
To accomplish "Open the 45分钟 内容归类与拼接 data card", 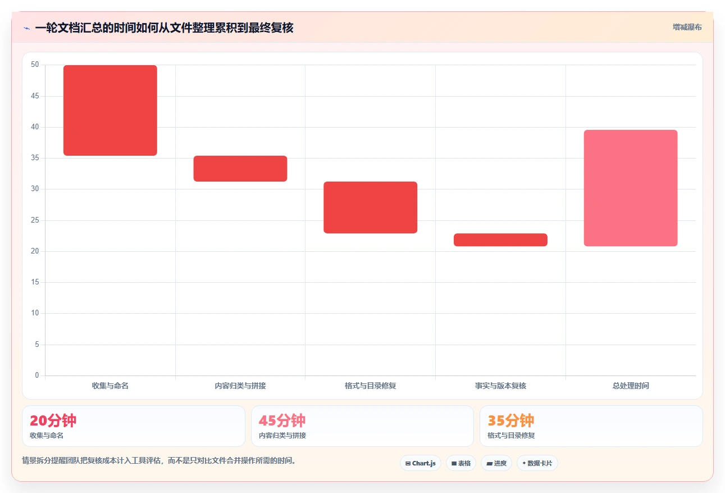I will (x=362, y=426).
